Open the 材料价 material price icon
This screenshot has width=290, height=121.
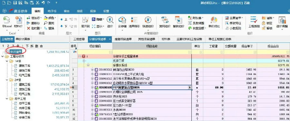18,20
